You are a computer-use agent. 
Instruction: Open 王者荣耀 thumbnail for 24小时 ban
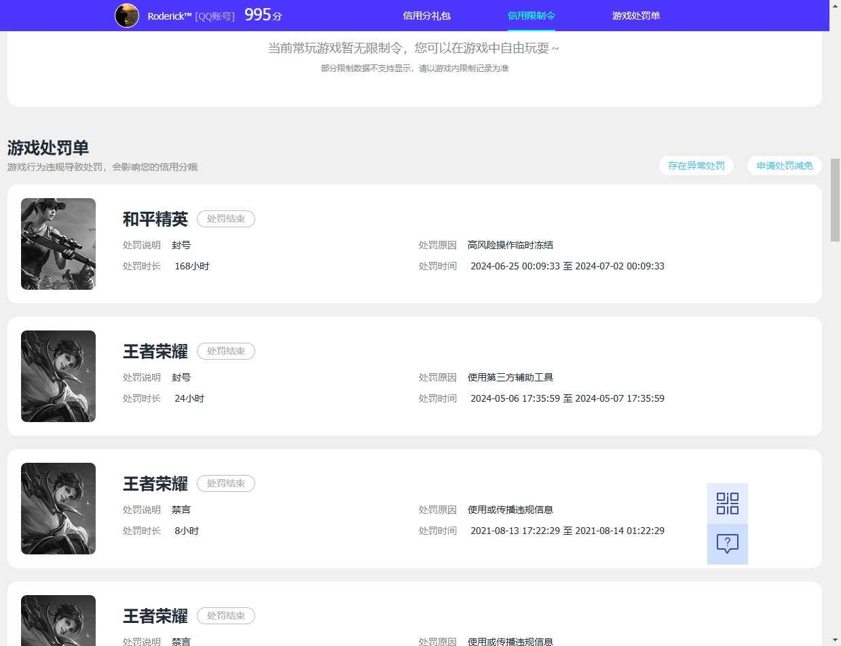click(58, 376)
